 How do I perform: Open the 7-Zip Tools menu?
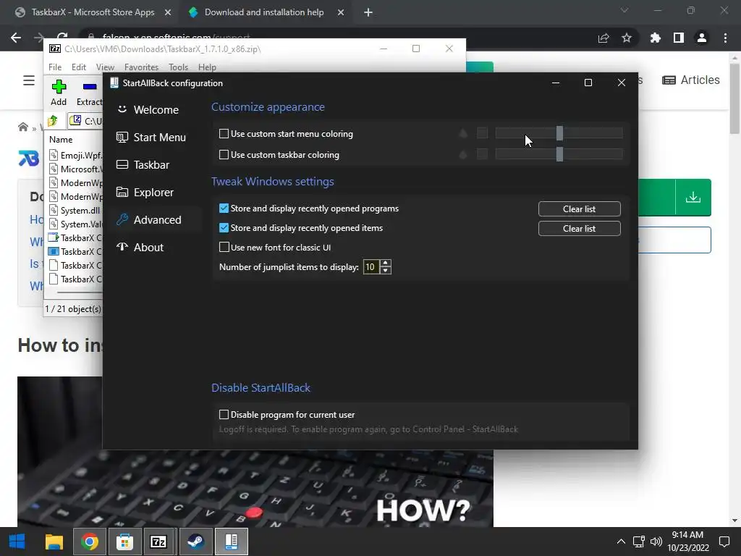(178, 67)
